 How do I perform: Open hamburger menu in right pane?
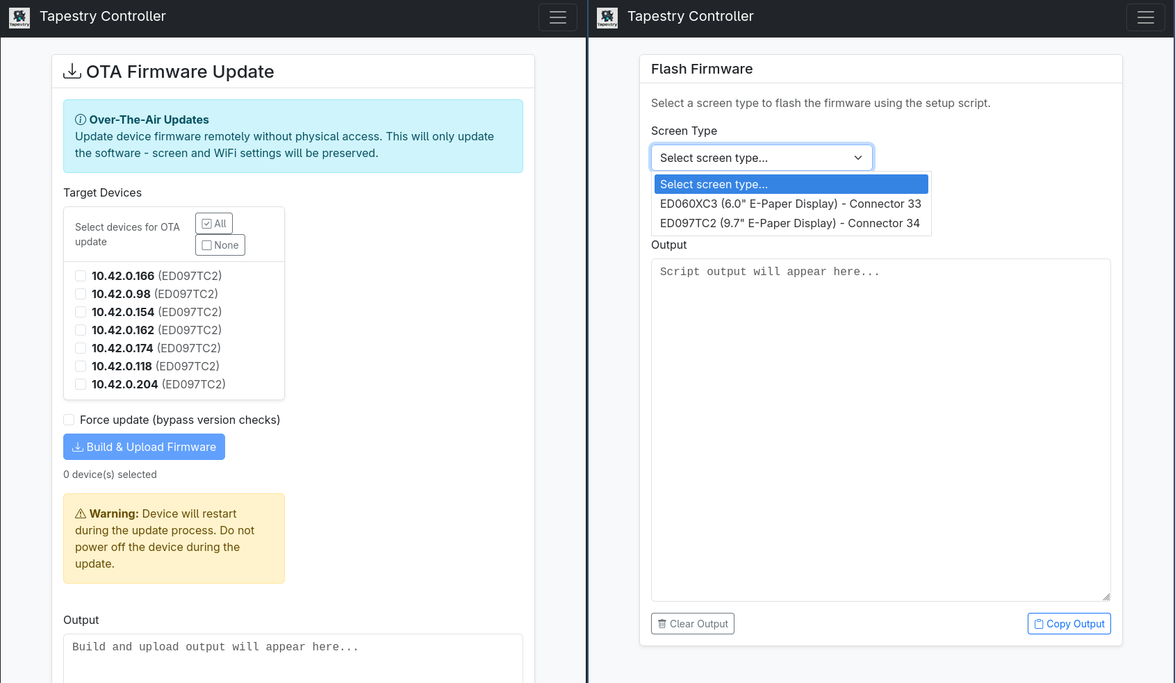(1145, 17)
